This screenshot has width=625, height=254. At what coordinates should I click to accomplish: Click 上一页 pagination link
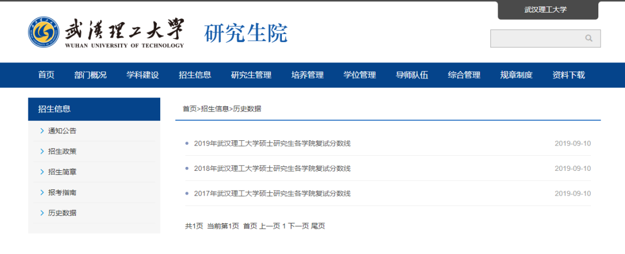270,226
